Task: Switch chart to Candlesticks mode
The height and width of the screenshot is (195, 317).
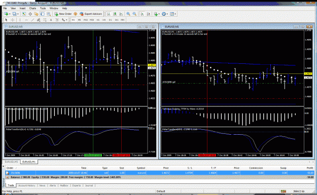Action: pos(115,14)
